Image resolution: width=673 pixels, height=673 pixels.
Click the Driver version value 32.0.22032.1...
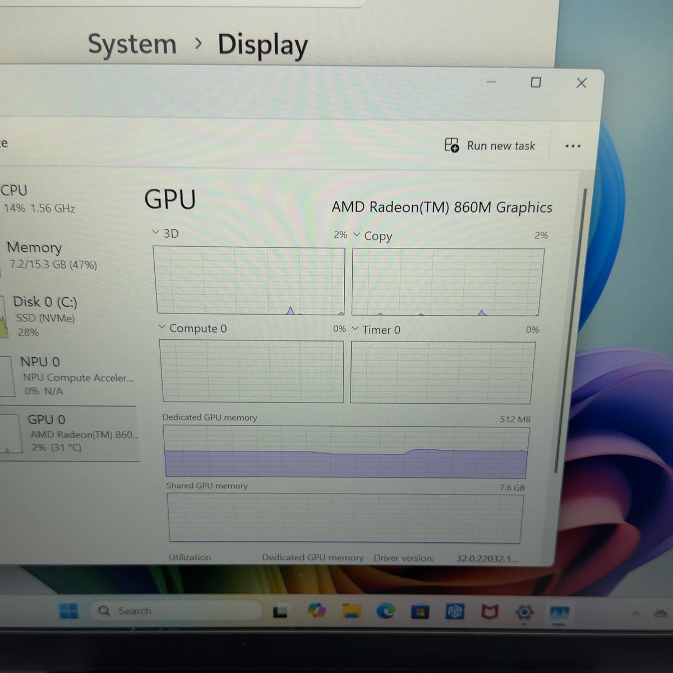(487, 558)
